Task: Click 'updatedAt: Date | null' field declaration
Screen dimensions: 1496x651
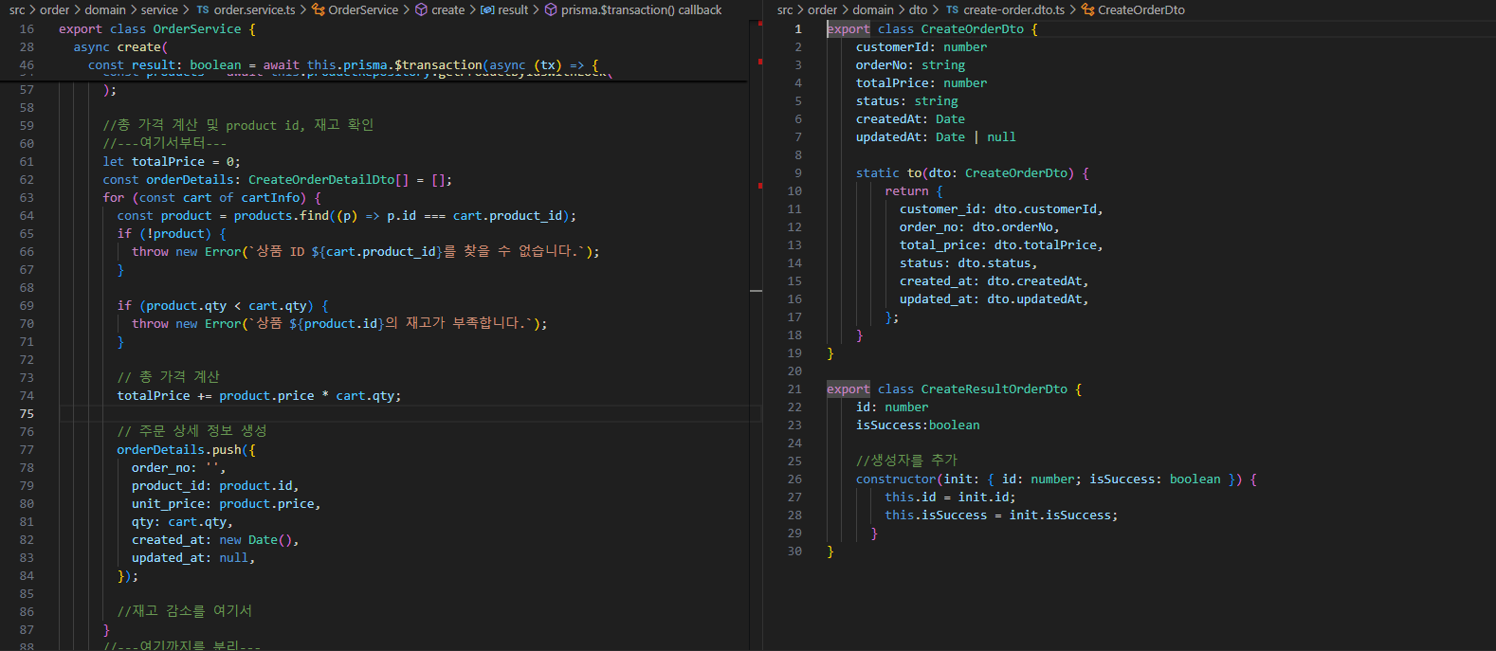Action: (x=936, y=137)
